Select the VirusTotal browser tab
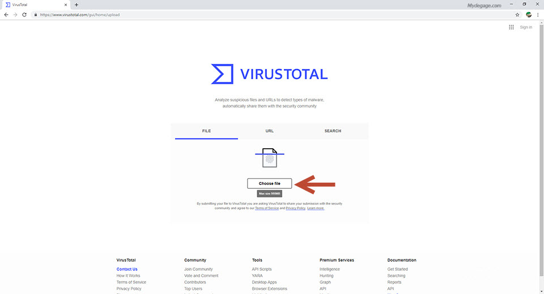 click(x=35, y=5)
